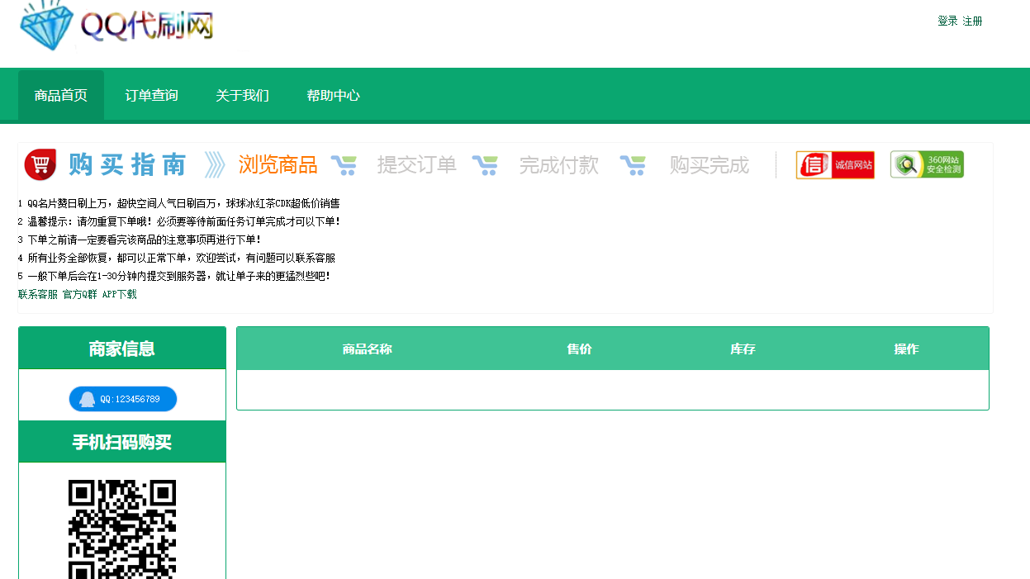Image resolution: width=1030 pixels, height=579 pixels.
Task: Click the red 购买指南 shopping cart icon
Action: point(40,164)
